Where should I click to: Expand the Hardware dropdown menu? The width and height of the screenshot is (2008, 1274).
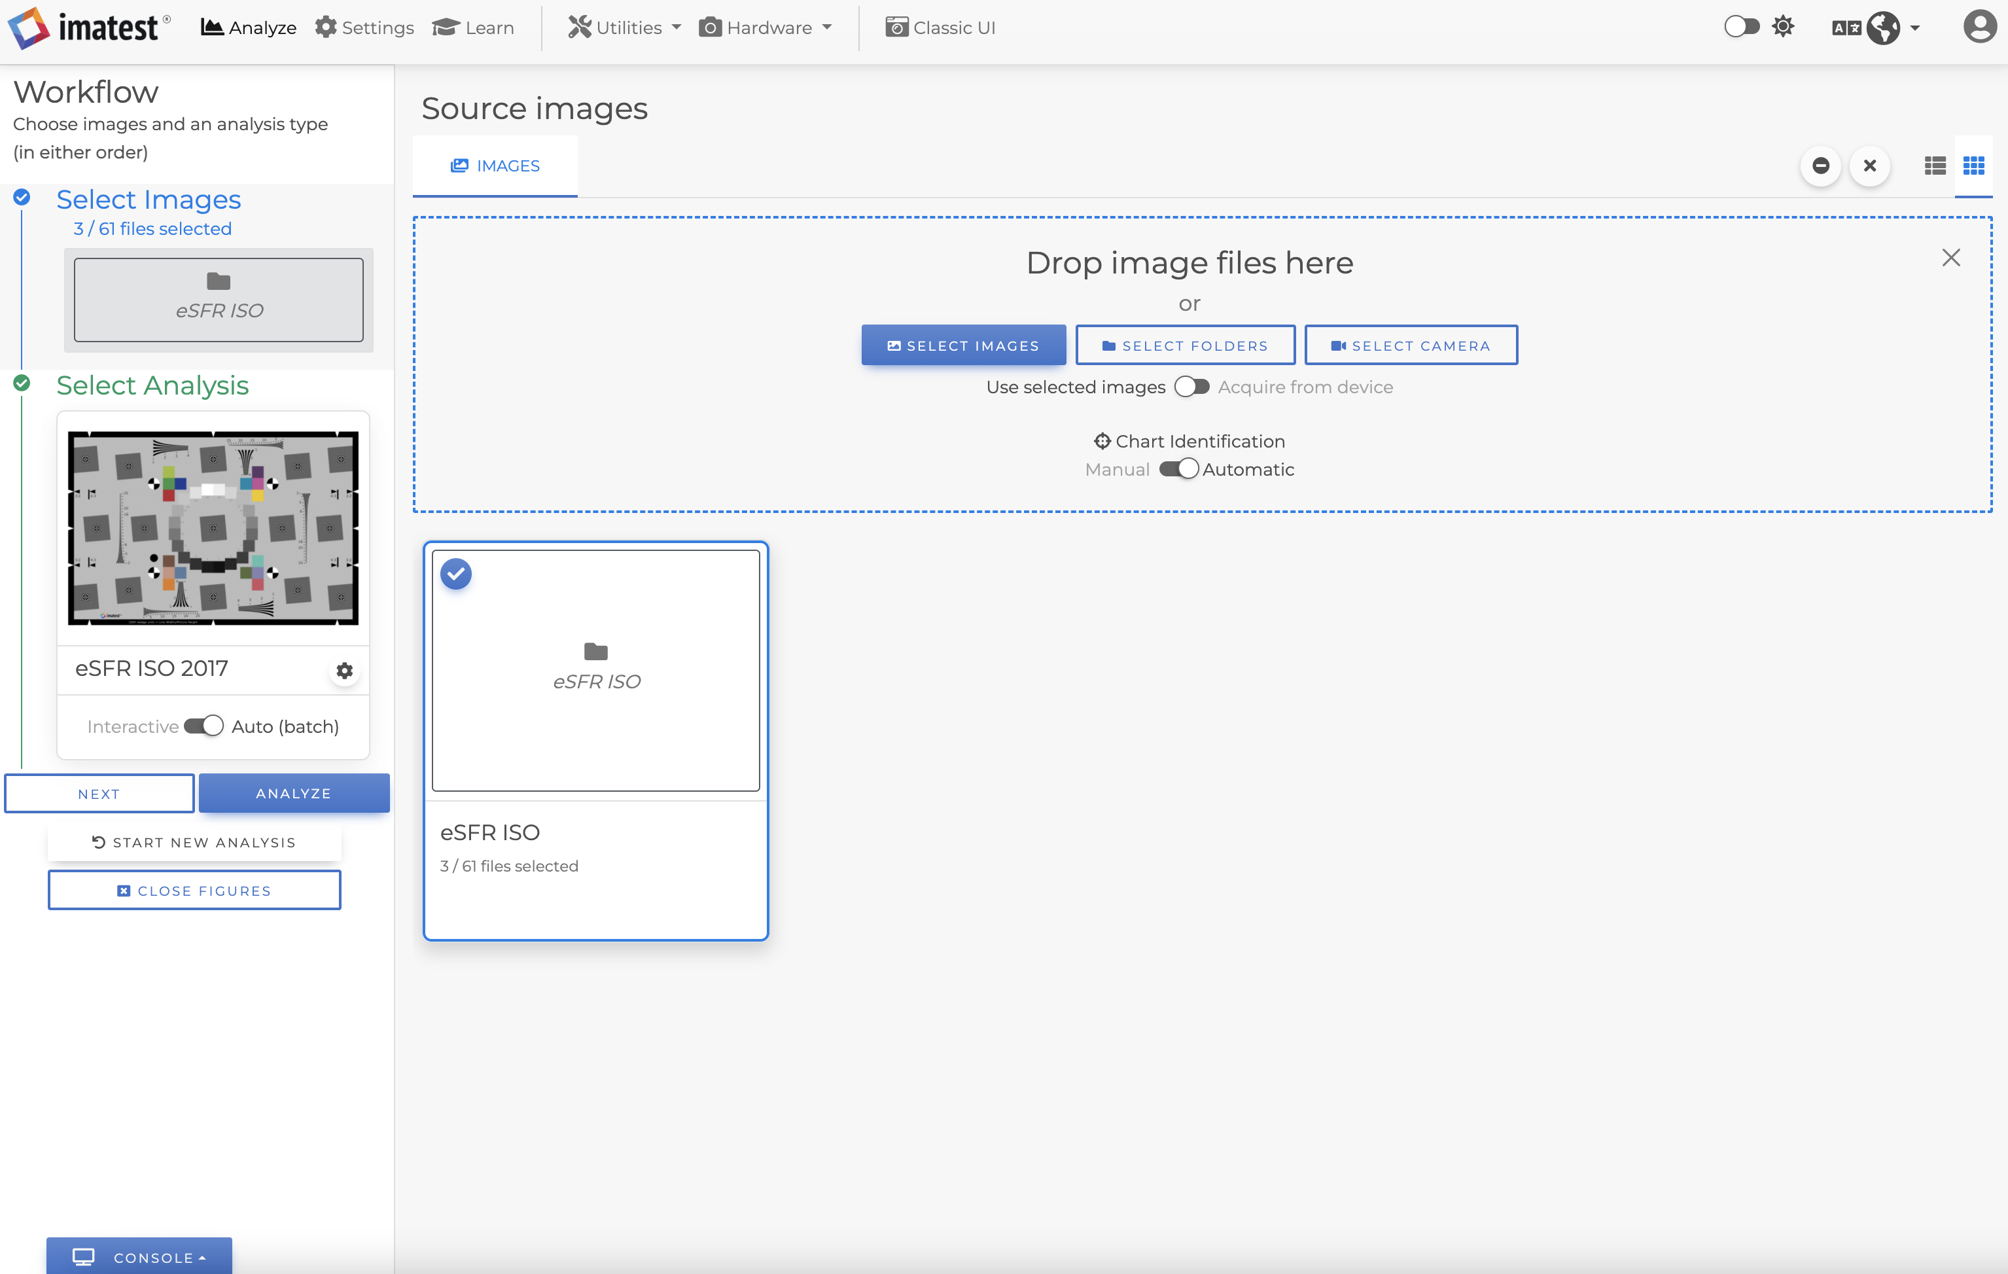pyautogui.click(x=766, y=27)
